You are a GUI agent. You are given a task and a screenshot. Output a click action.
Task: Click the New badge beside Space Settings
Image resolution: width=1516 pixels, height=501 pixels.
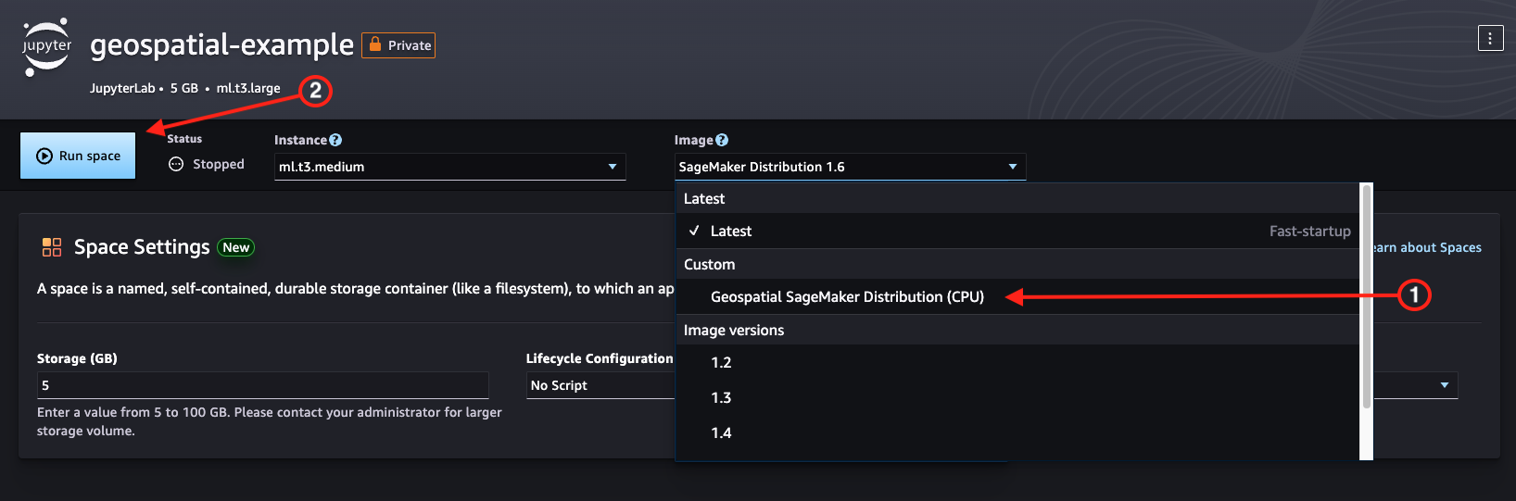tap(235, 247)
